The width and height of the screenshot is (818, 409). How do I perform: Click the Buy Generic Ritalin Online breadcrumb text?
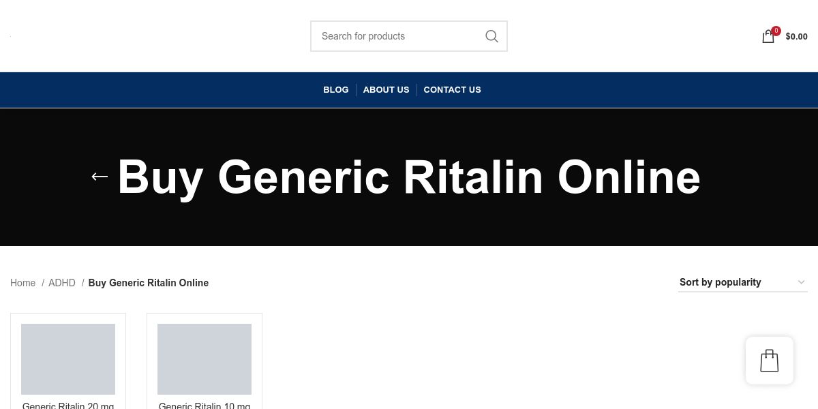coord(149,283)
